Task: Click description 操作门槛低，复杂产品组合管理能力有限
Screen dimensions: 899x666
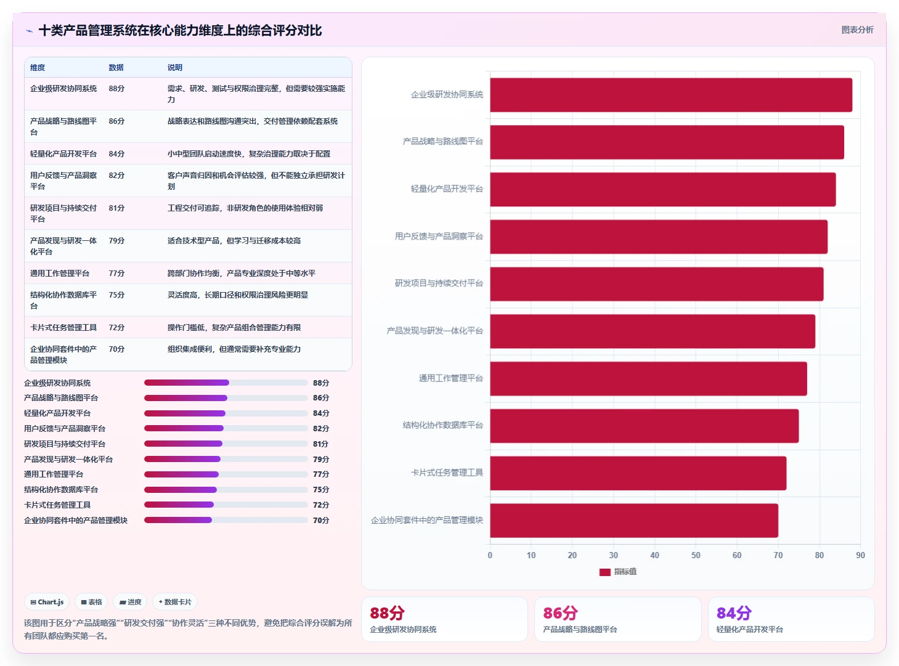Action: [x=234, y=328]
